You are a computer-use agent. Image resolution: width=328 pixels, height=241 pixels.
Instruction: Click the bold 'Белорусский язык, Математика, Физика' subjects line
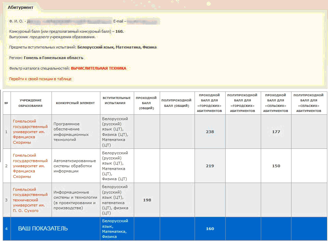pos(117,47)
